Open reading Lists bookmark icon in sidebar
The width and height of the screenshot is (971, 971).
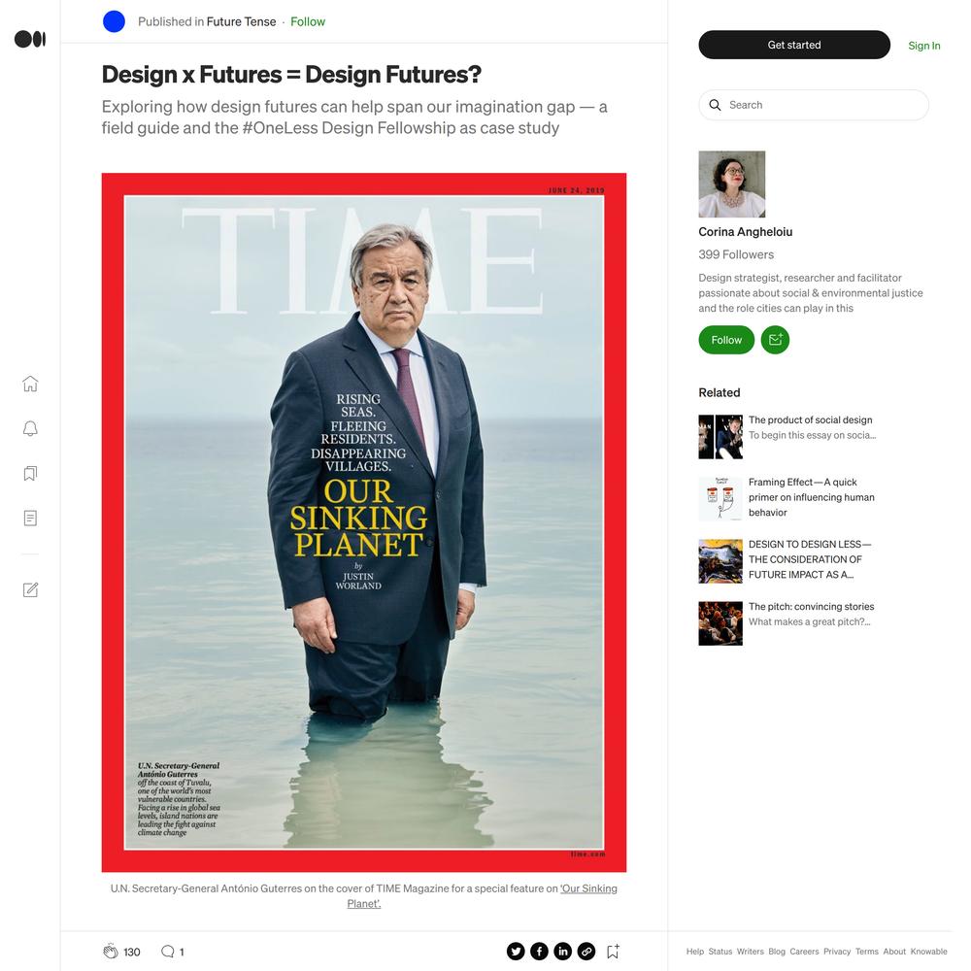(x=30, y=474)
